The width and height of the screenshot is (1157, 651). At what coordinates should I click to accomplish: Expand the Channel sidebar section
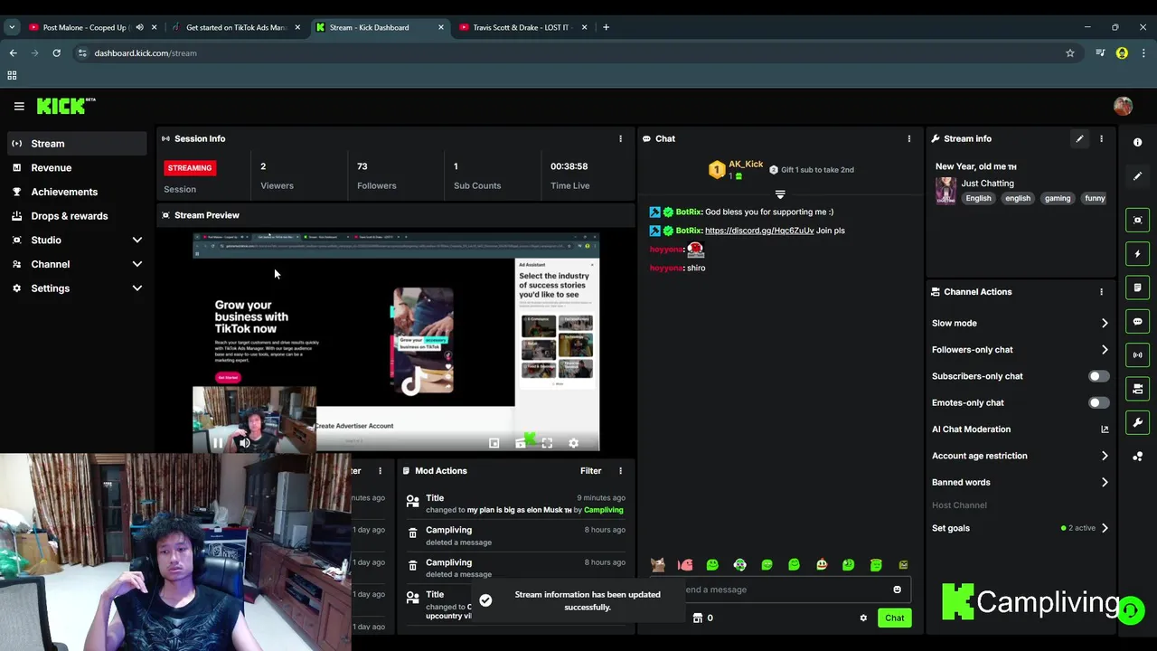[x=77, y=264]
